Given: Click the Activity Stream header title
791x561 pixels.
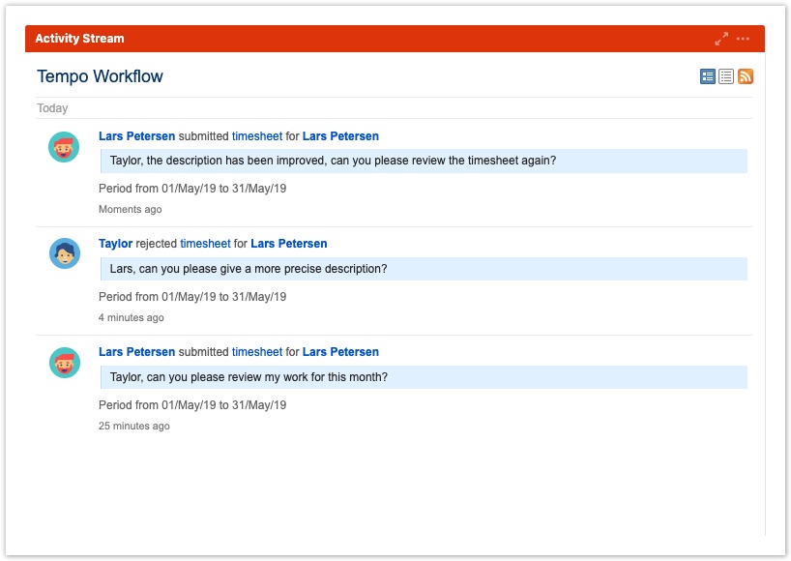Looking at the screenshot, I should (79, 39).
